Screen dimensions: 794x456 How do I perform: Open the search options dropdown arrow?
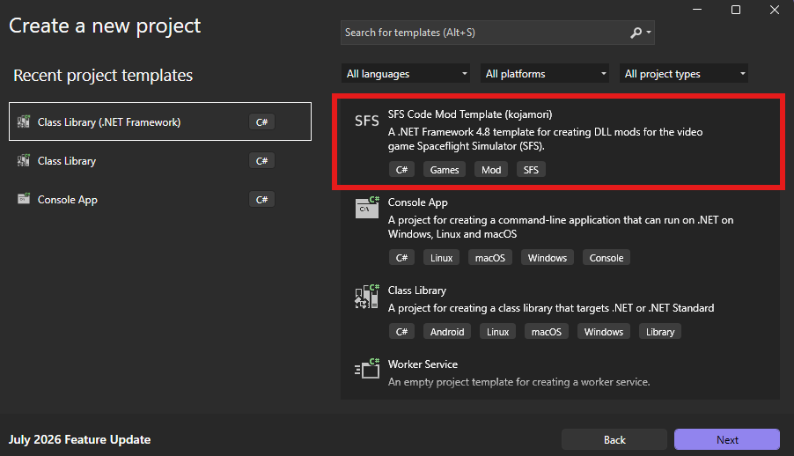point(649,33)
